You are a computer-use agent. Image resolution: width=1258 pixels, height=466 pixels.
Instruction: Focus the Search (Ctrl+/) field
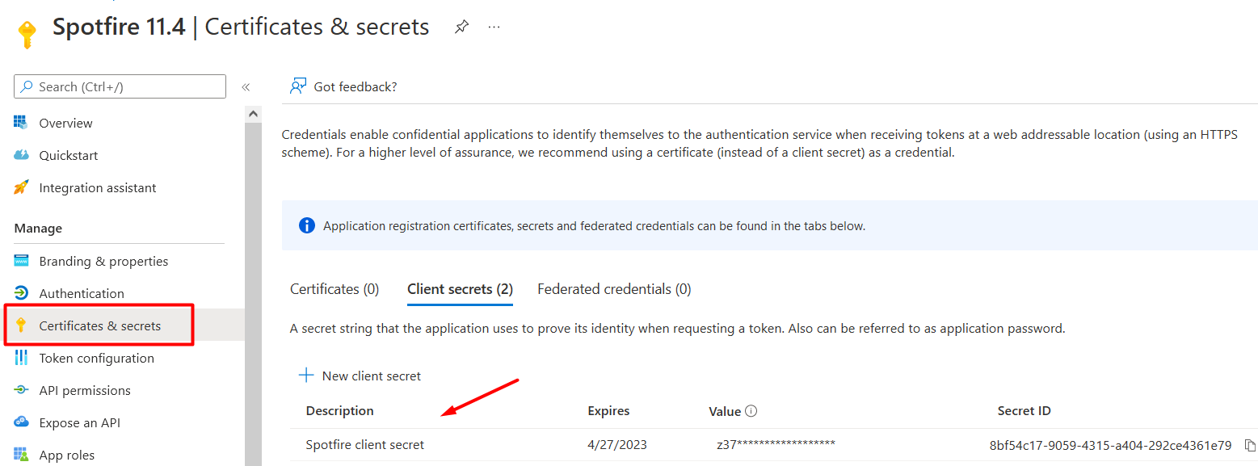point(120,86)
